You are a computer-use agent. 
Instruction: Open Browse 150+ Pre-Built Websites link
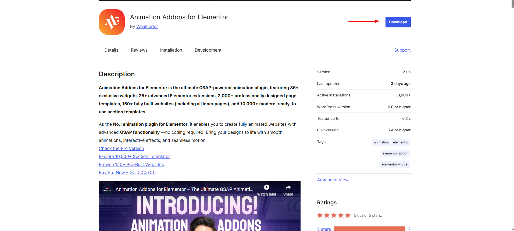pyautogui.click(x=131, y=164)
